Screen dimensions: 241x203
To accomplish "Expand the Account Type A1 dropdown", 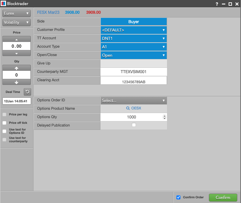I will (x=134, y=47).
